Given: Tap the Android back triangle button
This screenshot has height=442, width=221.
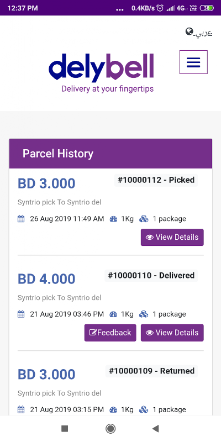Looking at the screenshot, I should point(156,429).
